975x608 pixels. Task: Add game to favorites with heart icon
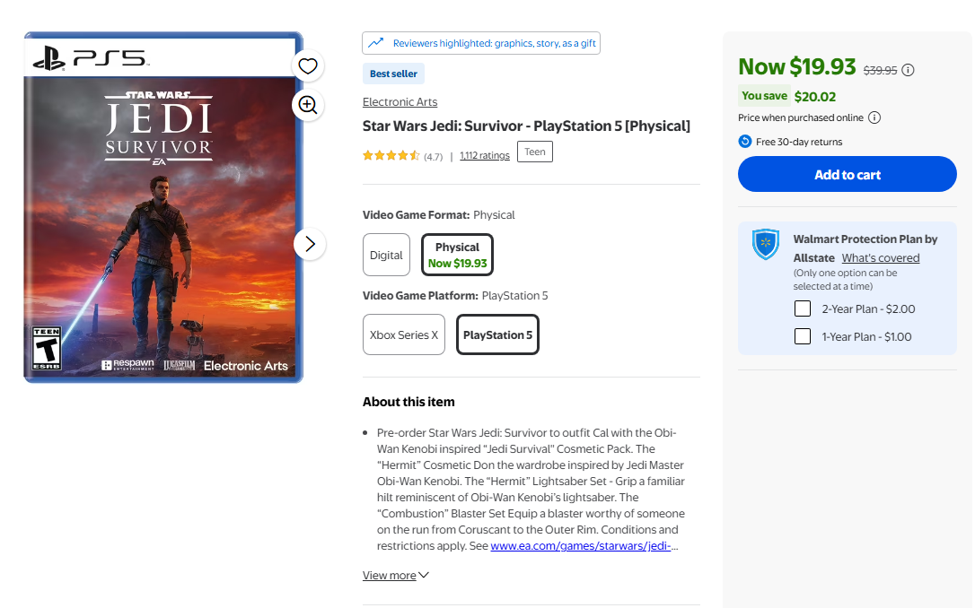pos(308,65)
